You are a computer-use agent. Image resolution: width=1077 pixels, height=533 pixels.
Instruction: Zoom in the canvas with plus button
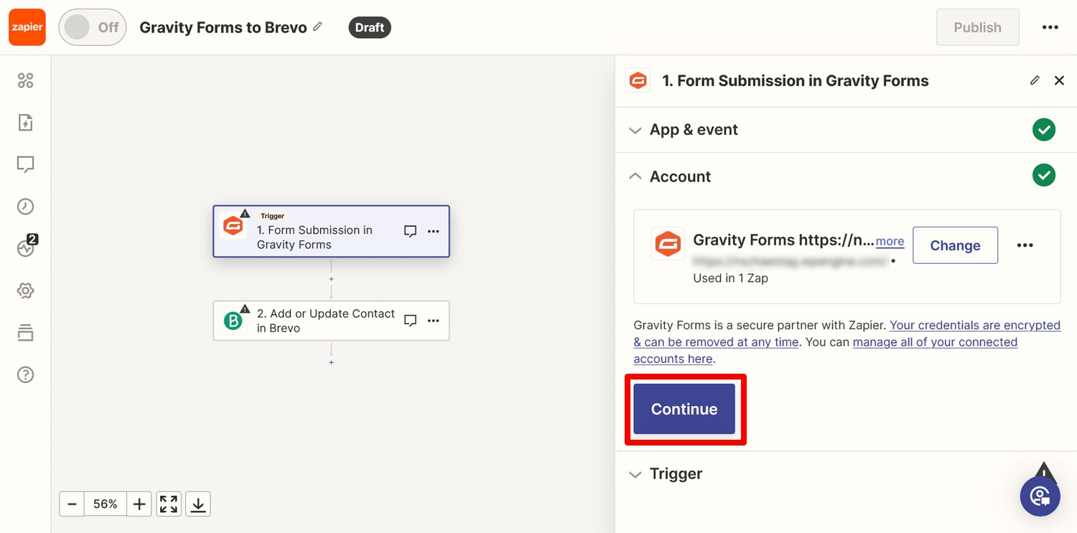coord(139,504)
